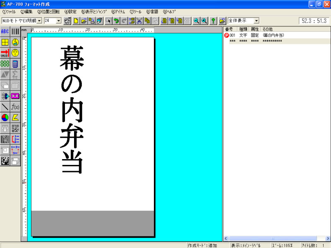
Task: Click the vertical 幕の内弁当 text on the label
Action: pyautogui.click(x=72, y=110)
